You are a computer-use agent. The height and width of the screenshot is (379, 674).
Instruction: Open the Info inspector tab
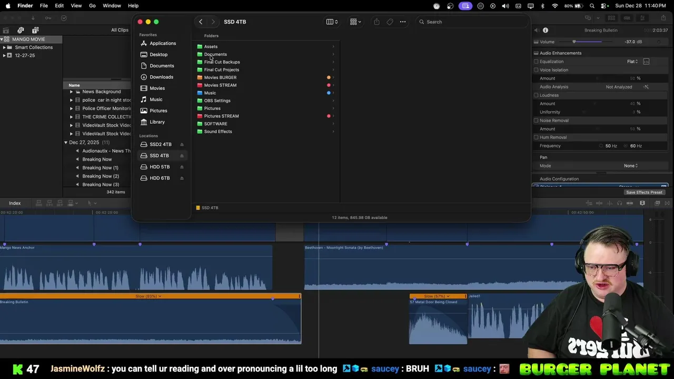point(546,30)
